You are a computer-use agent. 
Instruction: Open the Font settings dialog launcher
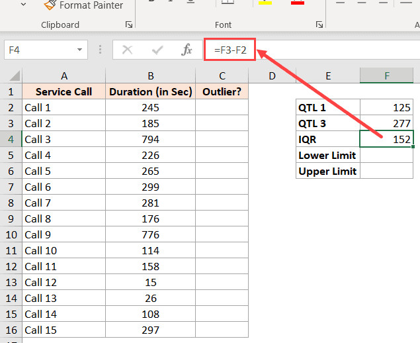pos(319,24)
